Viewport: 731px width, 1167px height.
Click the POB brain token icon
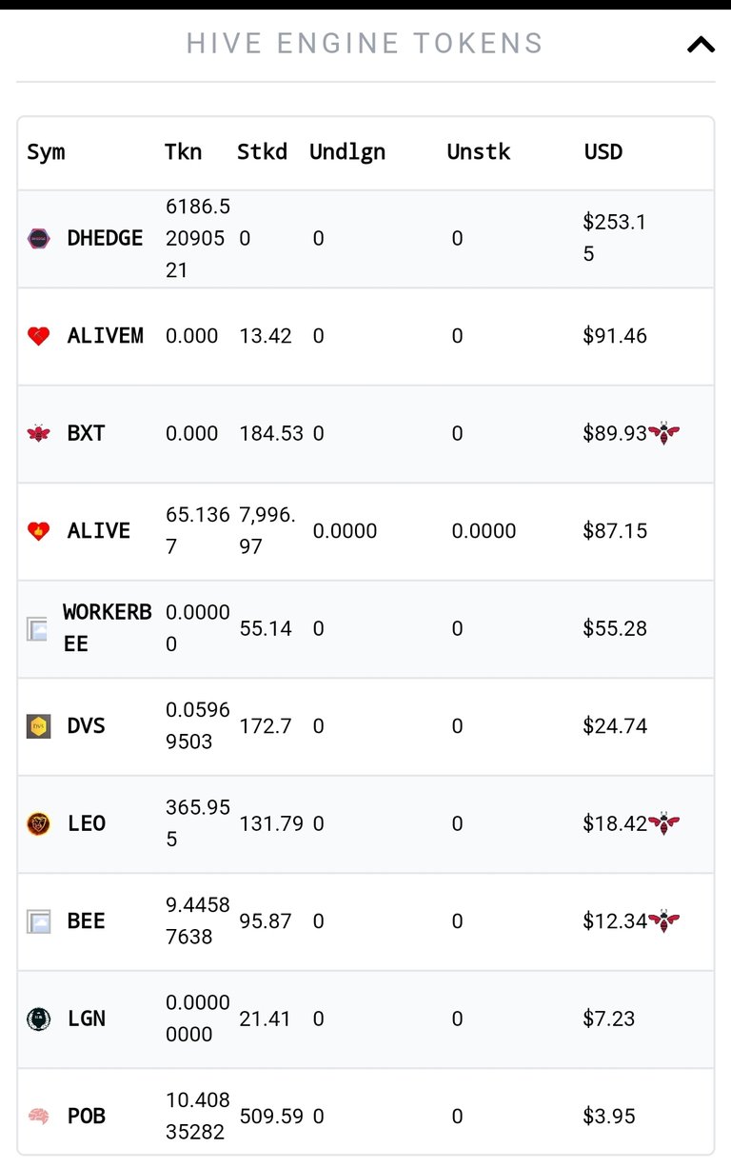(x=39, y=1116)
